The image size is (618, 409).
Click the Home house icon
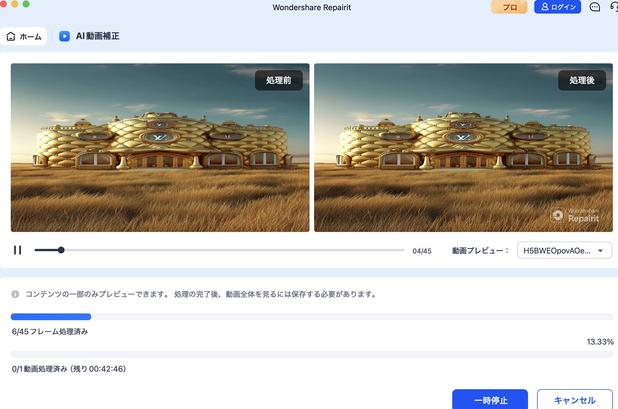[11, 36]
